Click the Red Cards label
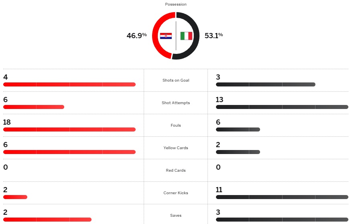354x224 pixels. click(x=176, y=171)
